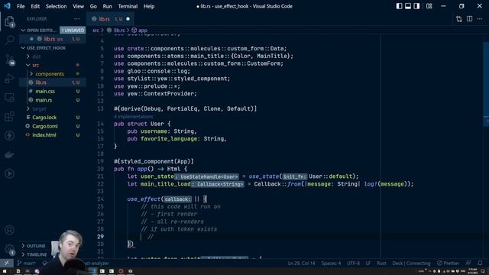Open lib.rs in Open Editors list
Image resolution: width=489 pixels, height=275 pixels.
(x=53, y=39)
